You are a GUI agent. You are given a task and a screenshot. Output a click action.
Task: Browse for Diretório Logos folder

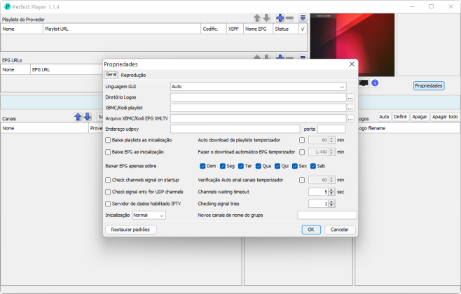click(x=350, y=97)
